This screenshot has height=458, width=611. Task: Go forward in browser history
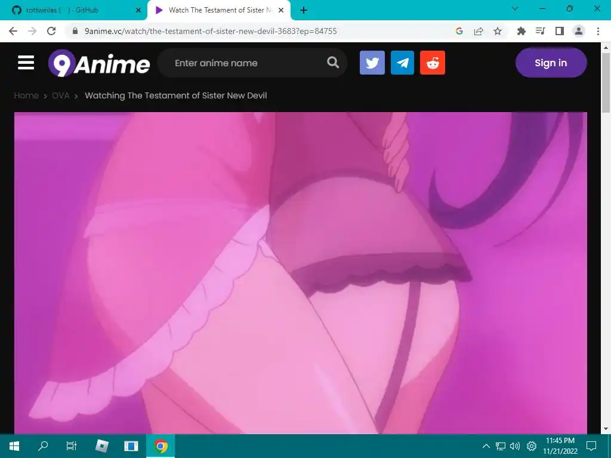(x=32, y=31)
